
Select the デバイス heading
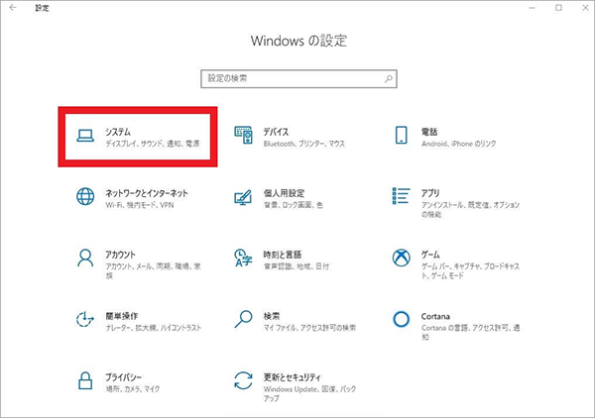(276, 132)
